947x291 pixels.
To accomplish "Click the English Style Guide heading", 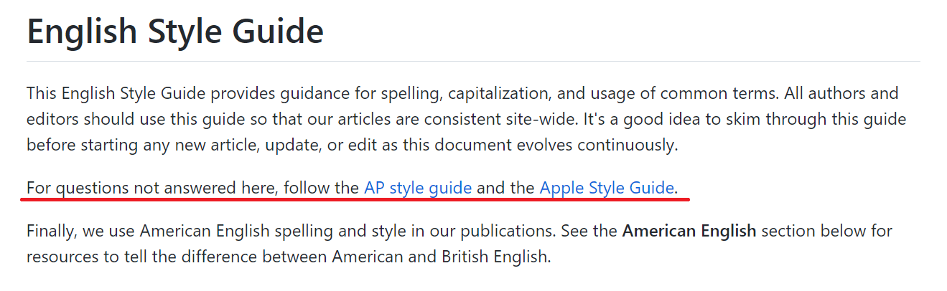I will click(175, 32).
